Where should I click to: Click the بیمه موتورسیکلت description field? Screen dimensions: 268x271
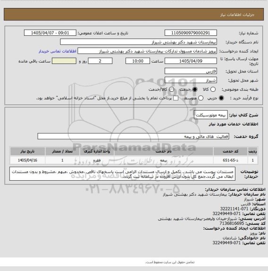pos(210,115)
